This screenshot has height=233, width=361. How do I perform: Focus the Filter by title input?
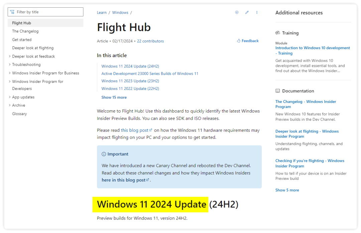48,12
